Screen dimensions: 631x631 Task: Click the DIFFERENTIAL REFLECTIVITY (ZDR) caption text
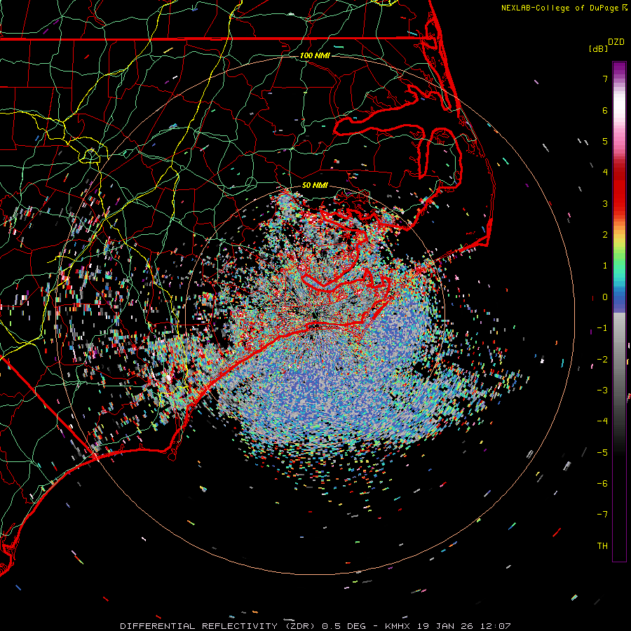(x=219, y=626)
